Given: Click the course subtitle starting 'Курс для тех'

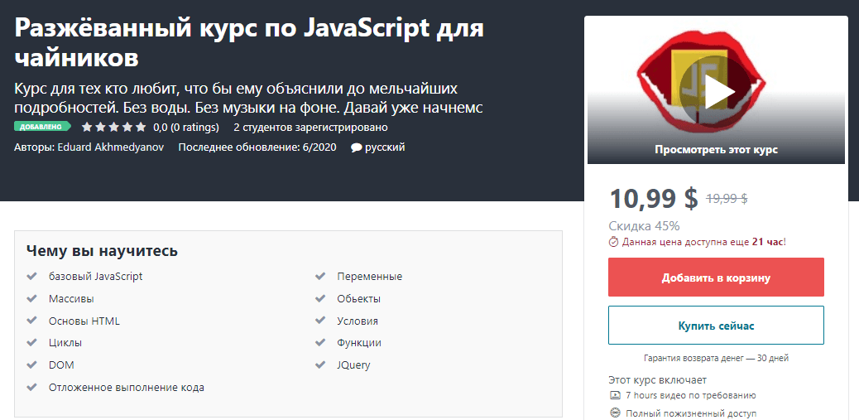Looking at the screenshot, I should pos(248,98).
